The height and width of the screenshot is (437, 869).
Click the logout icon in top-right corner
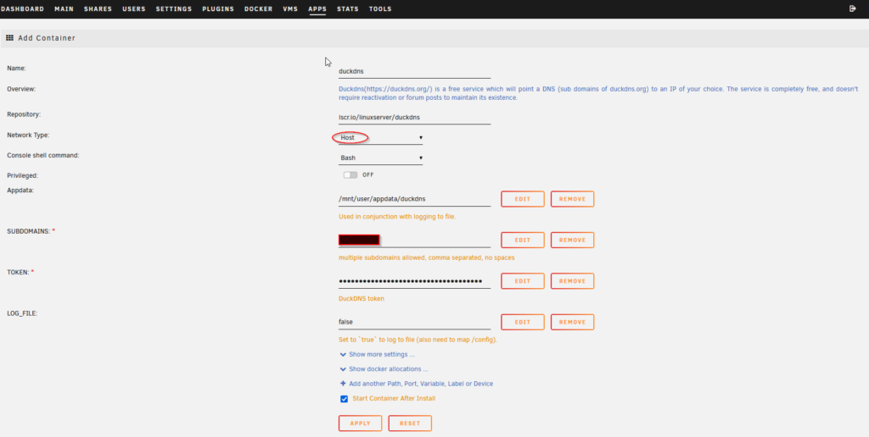[x=852, y=8]
